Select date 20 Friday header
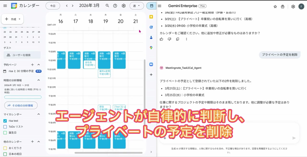Viewport: 307px width, 157px height. pos(121,21)
